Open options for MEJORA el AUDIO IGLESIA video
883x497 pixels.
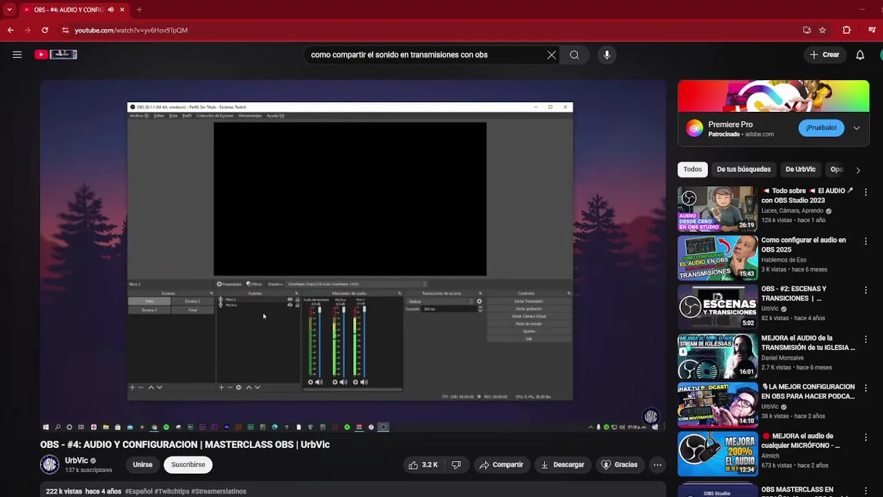click(x=866, y=340)
